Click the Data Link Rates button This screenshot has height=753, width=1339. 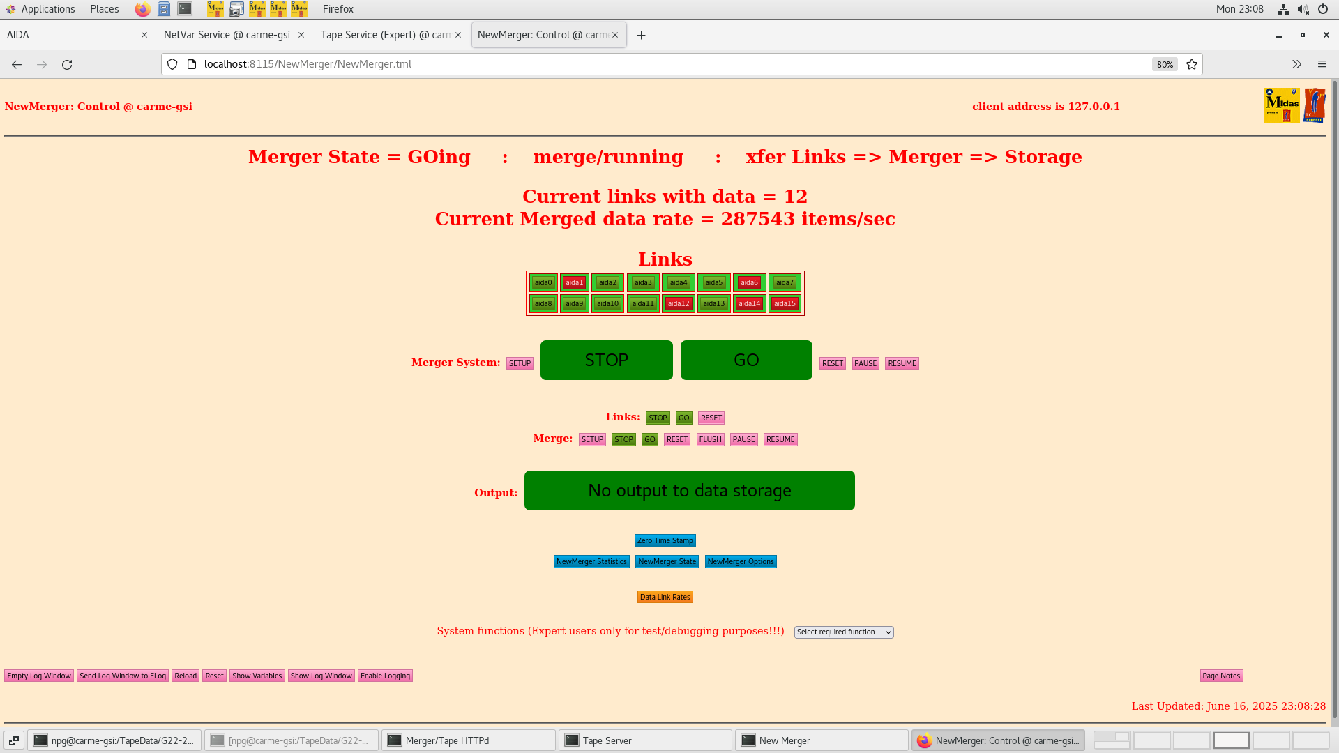click(x=665, y=597)
